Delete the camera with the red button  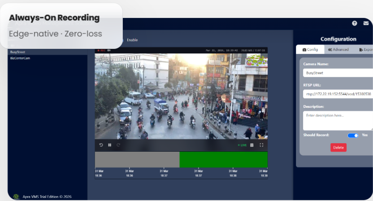point(338,148)
